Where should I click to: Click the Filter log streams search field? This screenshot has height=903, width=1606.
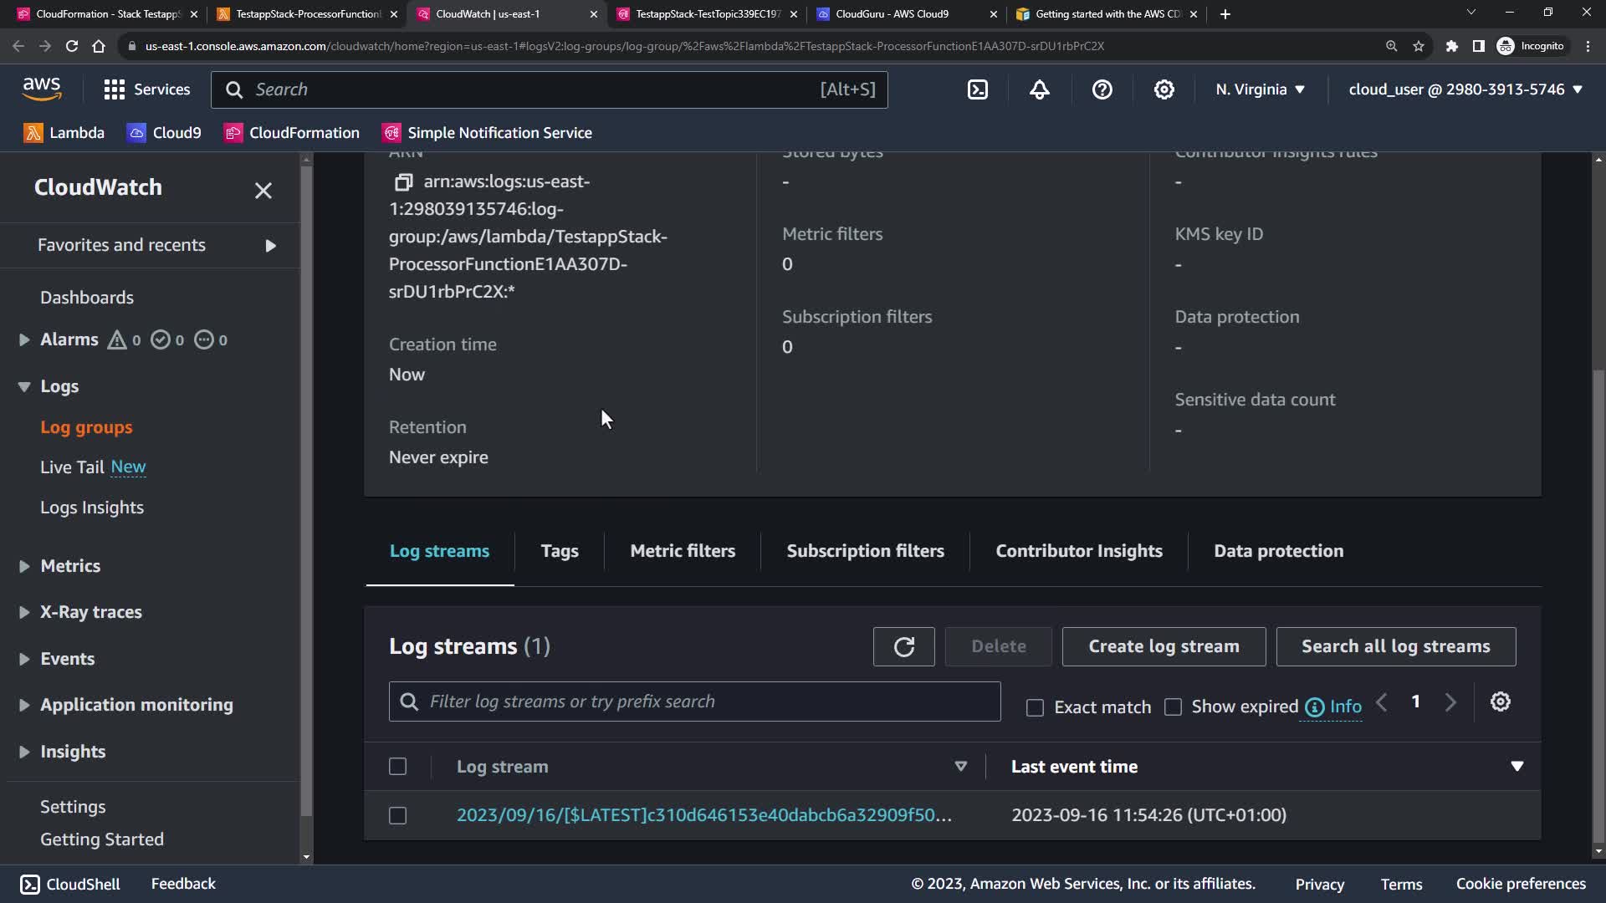[x=694, y=701]
